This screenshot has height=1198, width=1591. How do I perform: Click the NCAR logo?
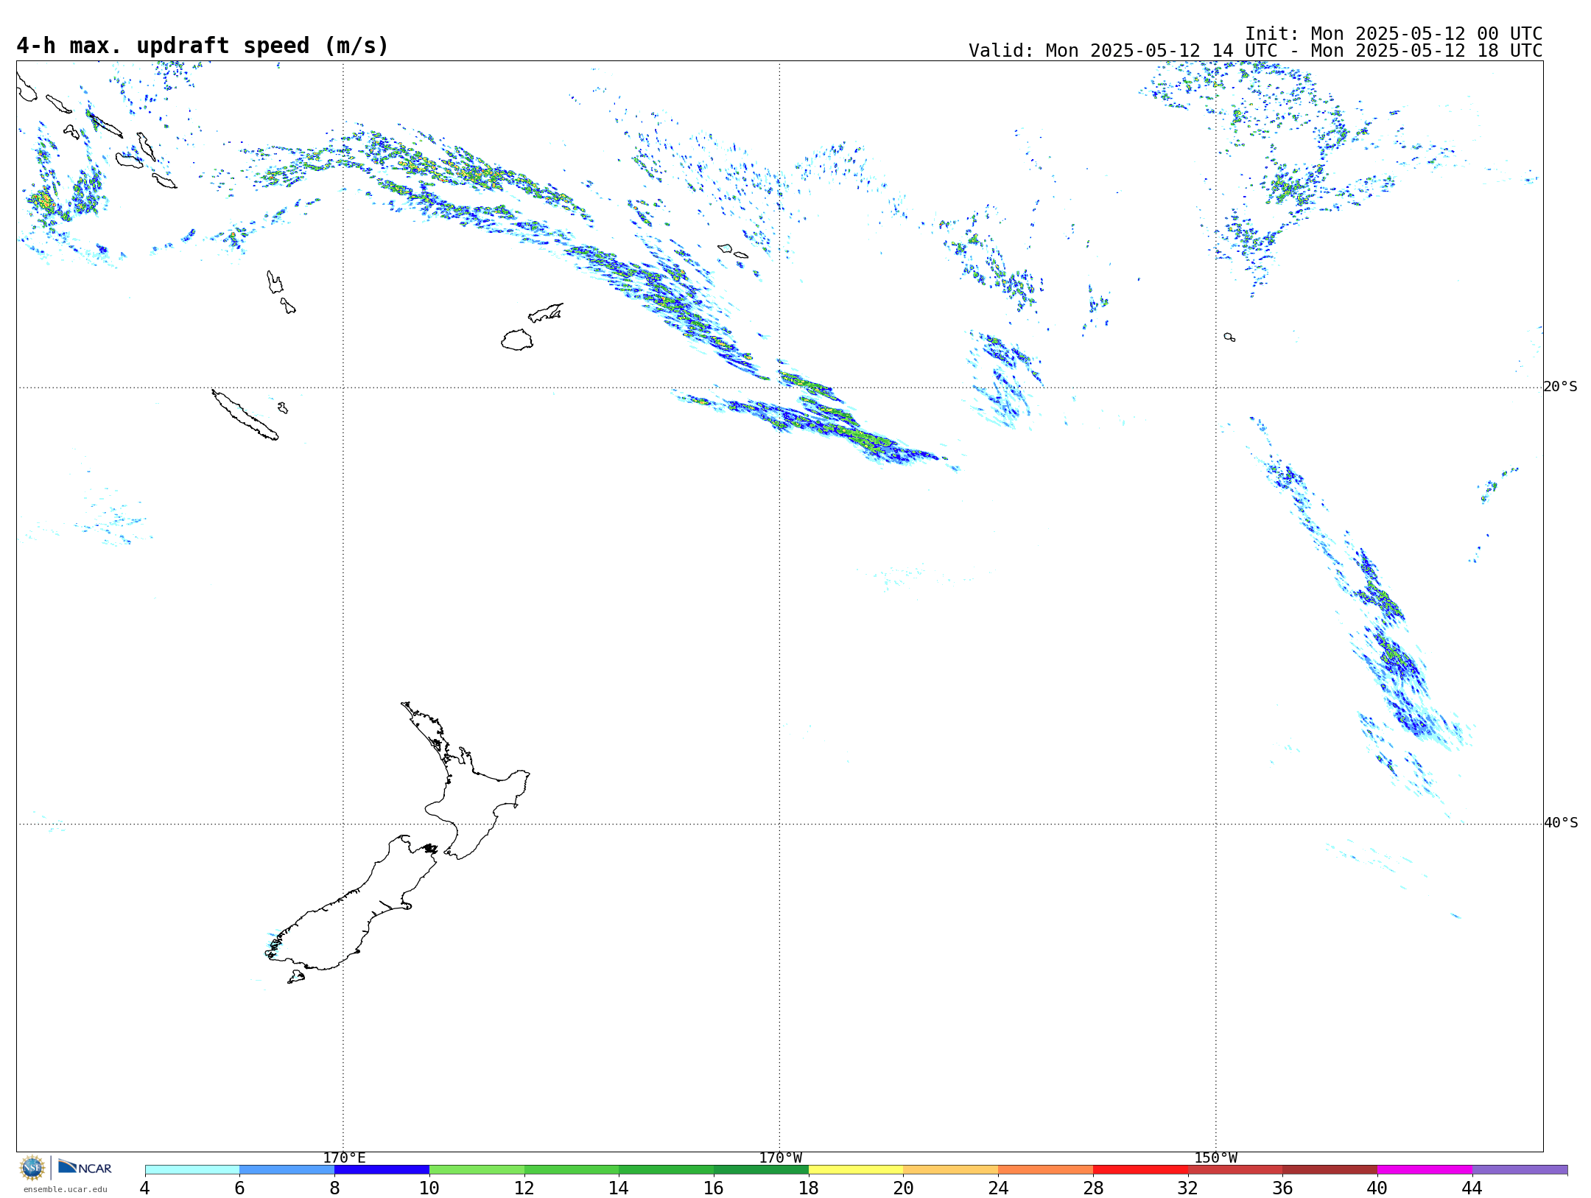click(x=85, y=1167)
